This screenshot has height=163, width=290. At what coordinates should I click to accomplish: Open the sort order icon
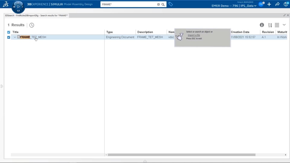click(270, 25)
